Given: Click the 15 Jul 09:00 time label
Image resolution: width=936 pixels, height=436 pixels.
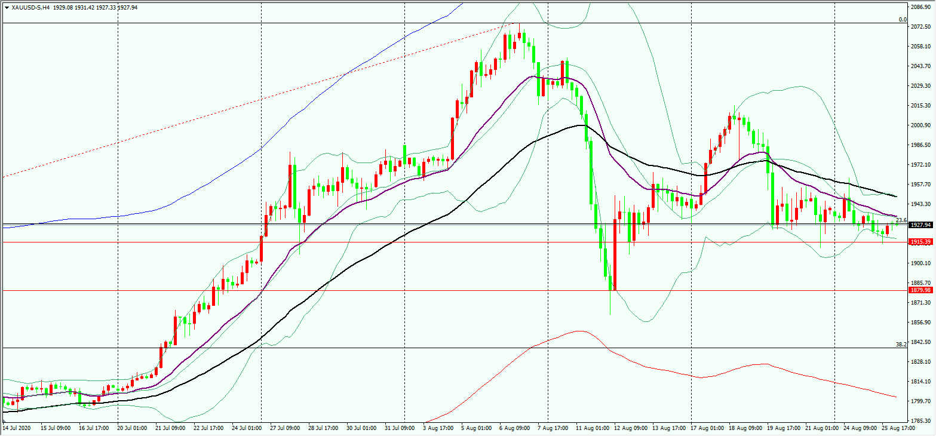Looking at the screenshot, I should 55,428.
